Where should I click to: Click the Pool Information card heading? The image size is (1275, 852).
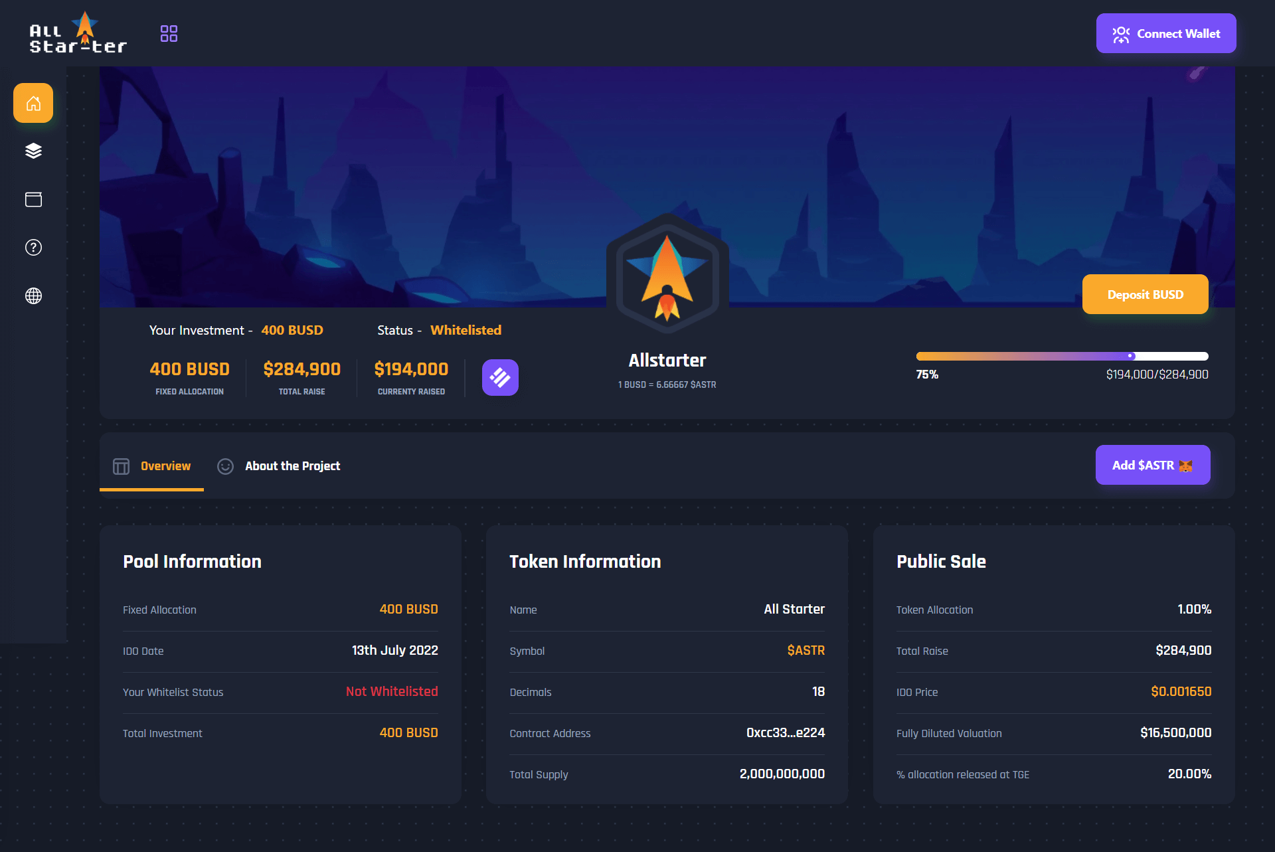192,561
